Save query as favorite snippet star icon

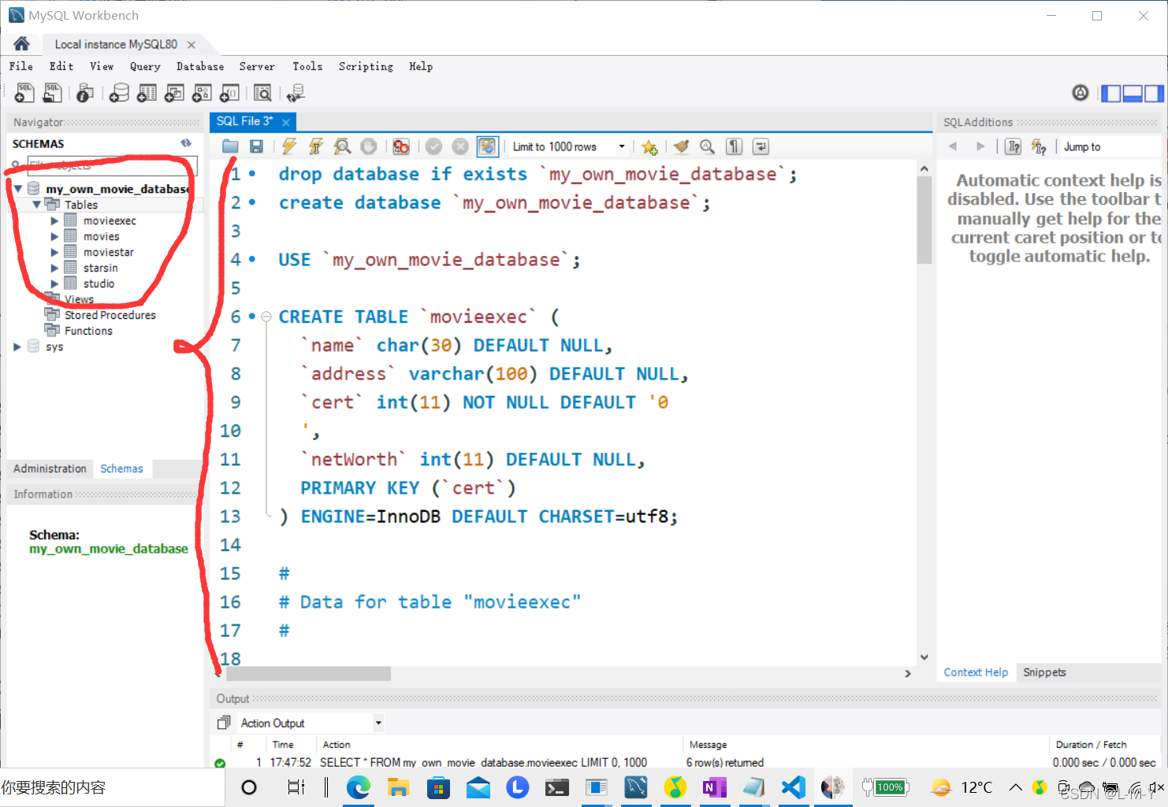tap(649, 146)
